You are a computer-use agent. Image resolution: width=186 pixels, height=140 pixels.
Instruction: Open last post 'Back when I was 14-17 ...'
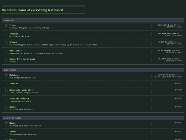[170, 25]
